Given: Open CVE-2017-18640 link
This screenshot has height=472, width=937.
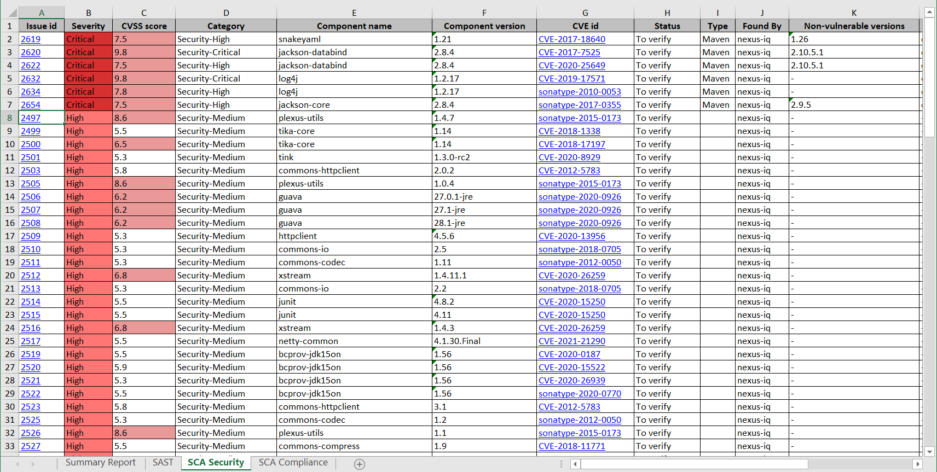Looking at the screenshot, I should [x=572, y=39].
